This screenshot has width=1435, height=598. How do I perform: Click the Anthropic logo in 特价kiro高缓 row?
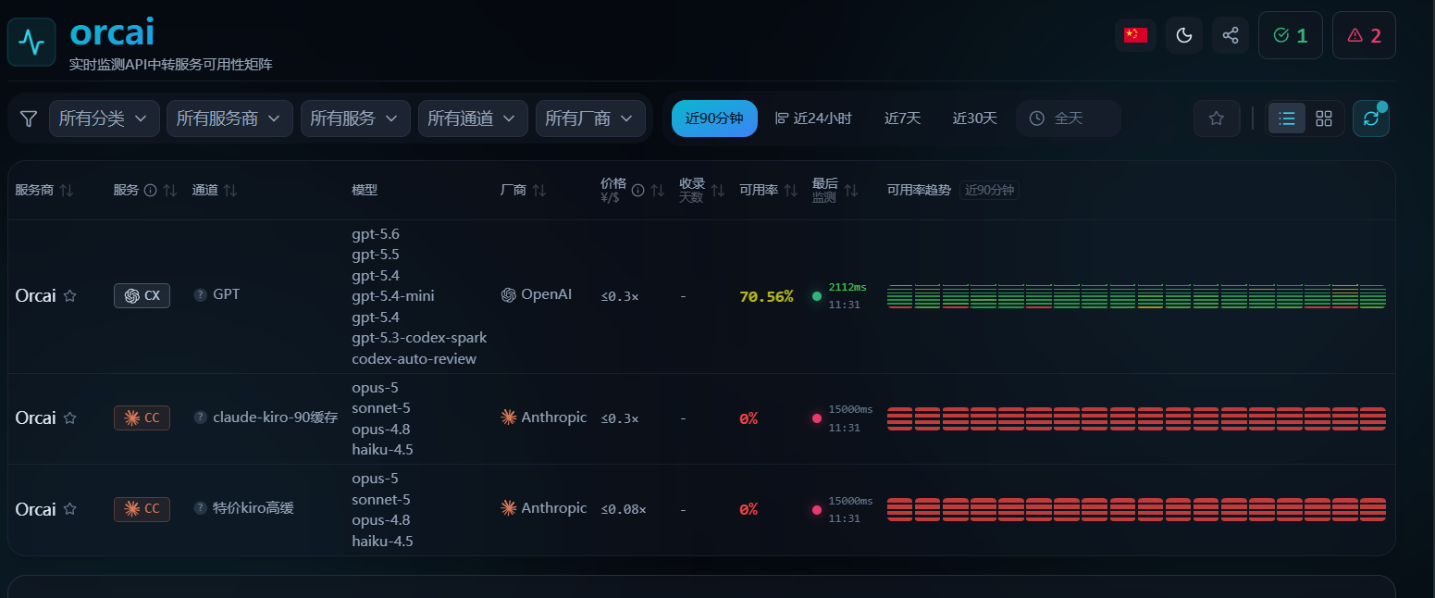[508, 507]
